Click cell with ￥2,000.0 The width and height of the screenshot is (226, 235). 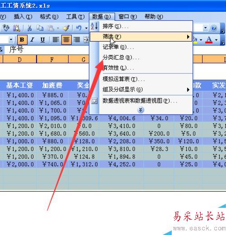pos(20,164)
